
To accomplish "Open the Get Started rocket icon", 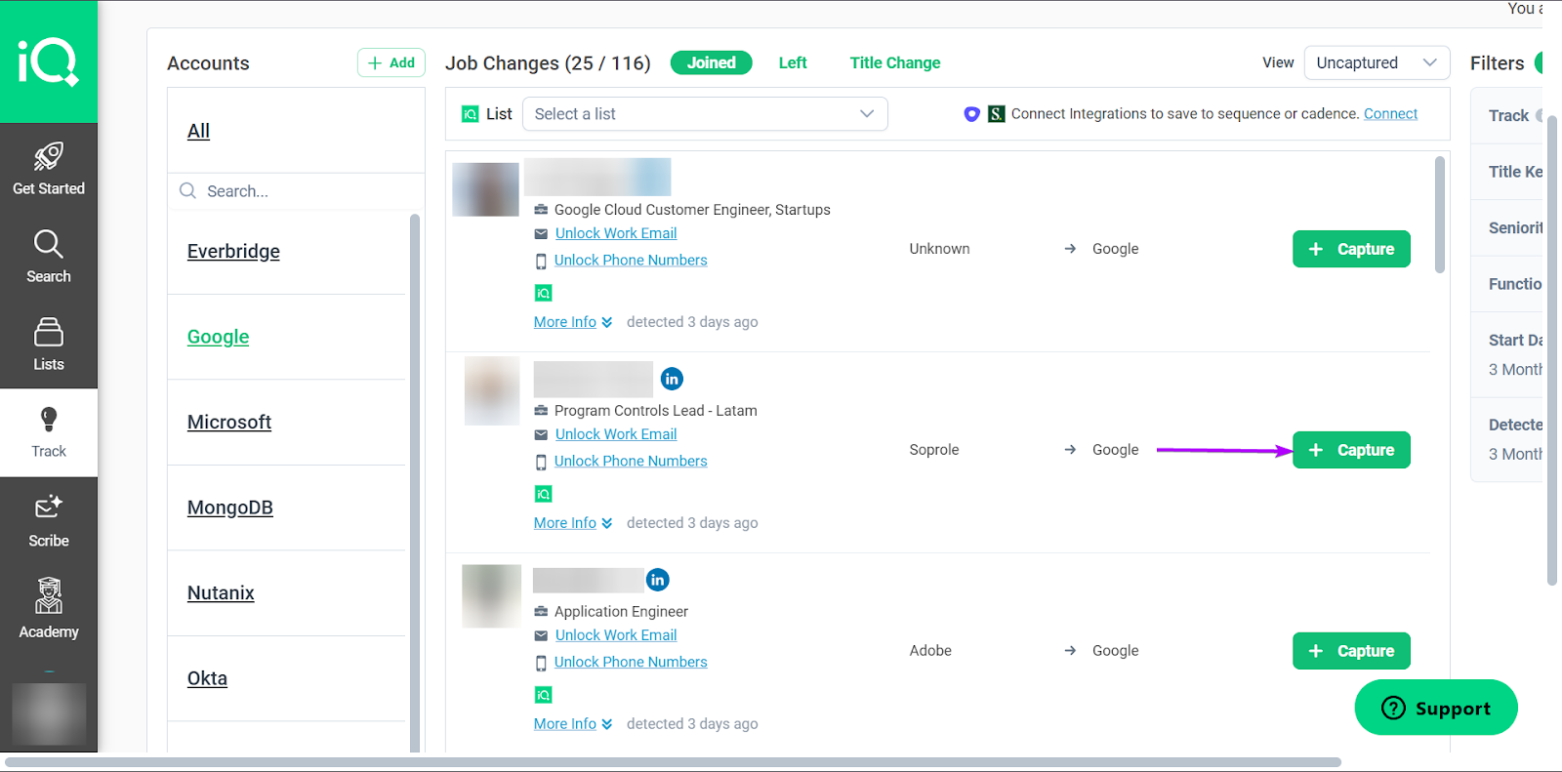I will tap(49, 156).
